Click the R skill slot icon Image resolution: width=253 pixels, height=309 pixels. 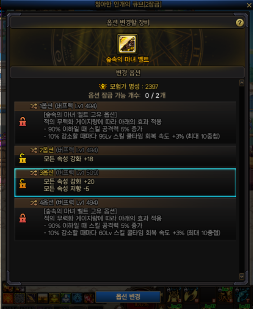coord(225,295)
